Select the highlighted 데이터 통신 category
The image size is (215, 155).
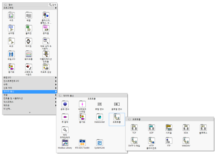coord(30,91)
